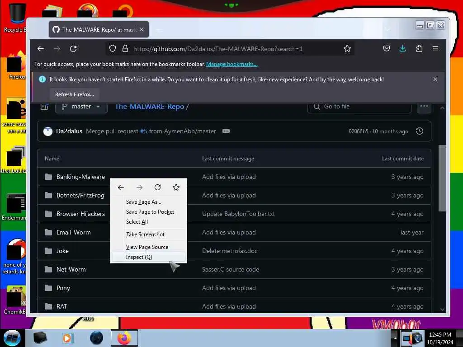The image size is (463, 347).
Task: Open the Windows Start orb
Action: pyautogui.click(x=12, y=338)
